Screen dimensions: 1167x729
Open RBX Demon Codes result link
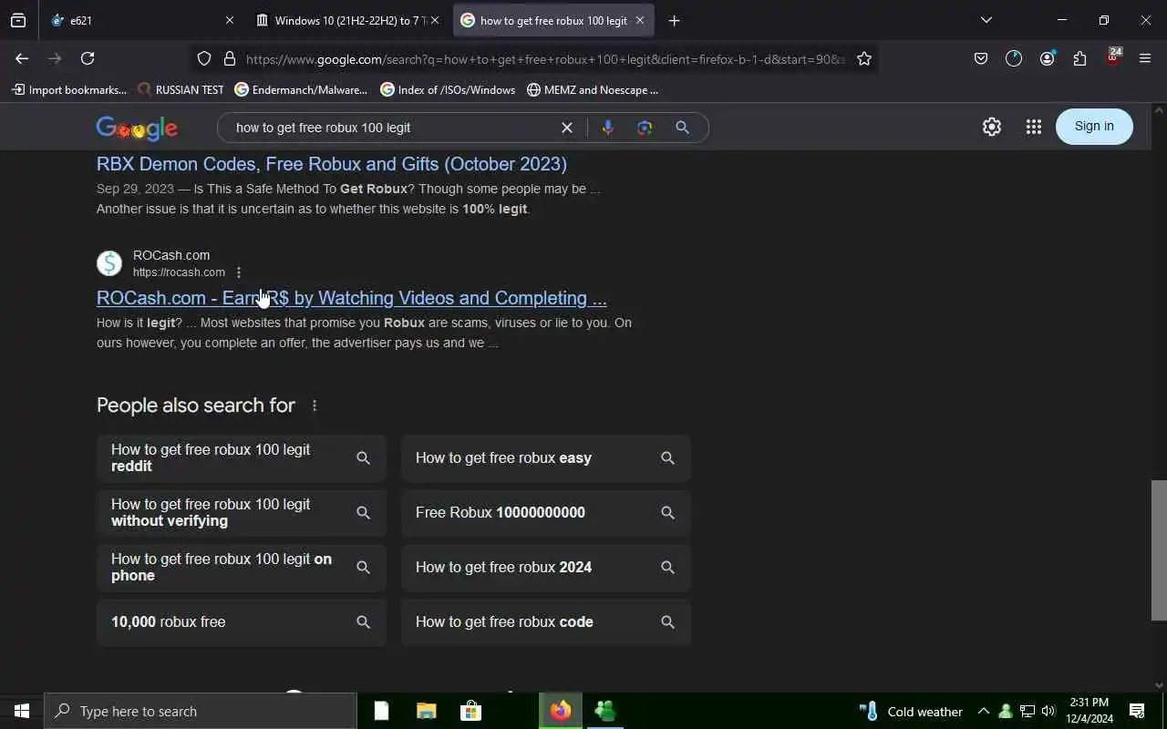pos(332,164)
